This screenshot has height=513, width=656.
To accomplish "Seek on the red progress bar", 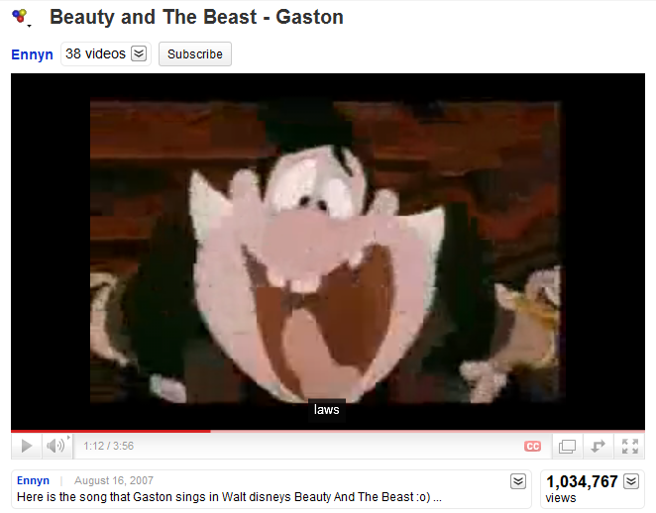I will point(328,431).
